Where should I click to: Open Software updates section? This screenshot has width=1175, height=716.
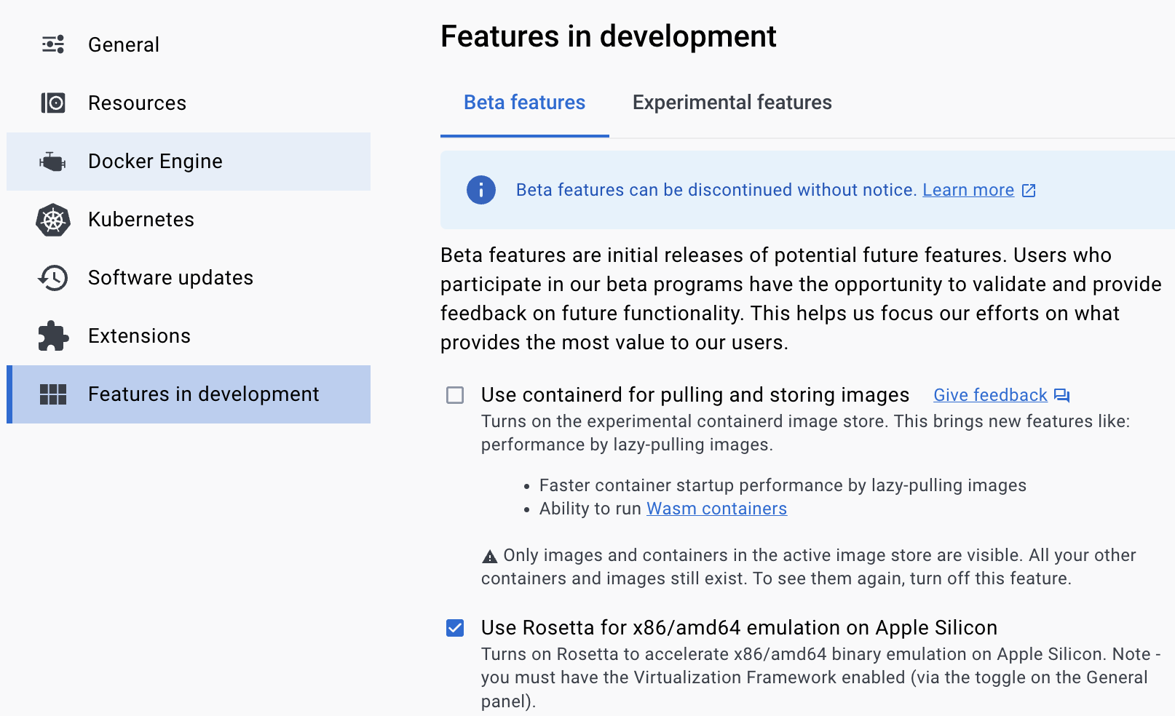point(189,278)
